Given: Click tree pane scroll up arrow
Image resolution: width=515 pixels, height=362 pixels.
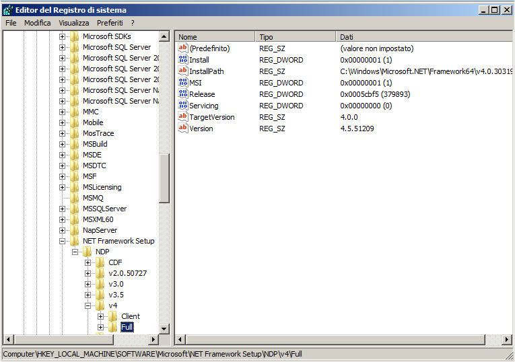Looking at the screenshot, I should (164, 36).
